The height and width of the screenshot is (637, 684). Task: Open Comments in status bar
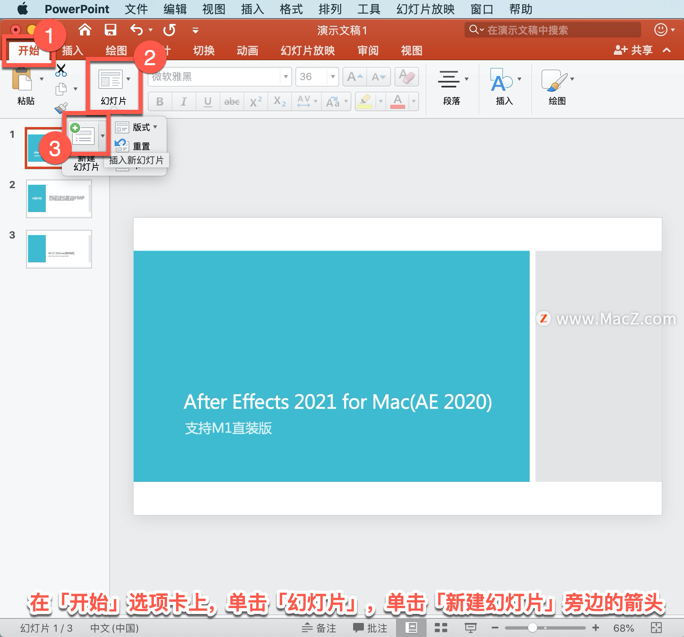tap(370, 628)
